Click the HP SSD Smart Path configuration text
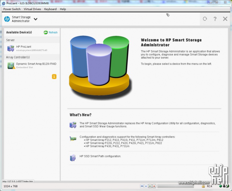The image size is (232, 191). (100, 156)
